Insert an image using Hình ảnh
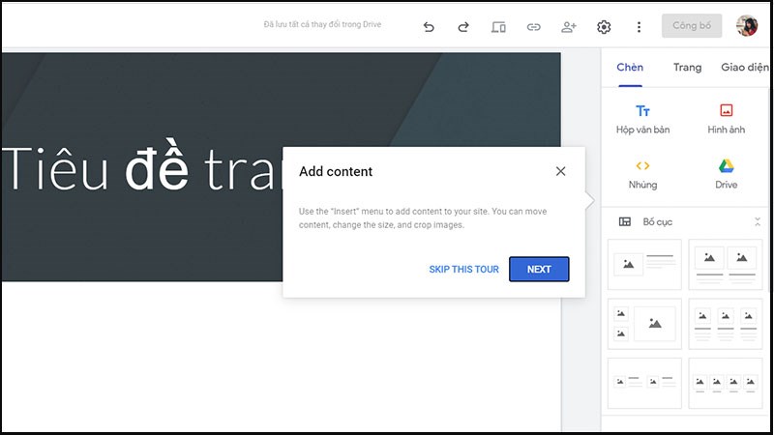Screen dimensions: 774x435 coord(726,119)
